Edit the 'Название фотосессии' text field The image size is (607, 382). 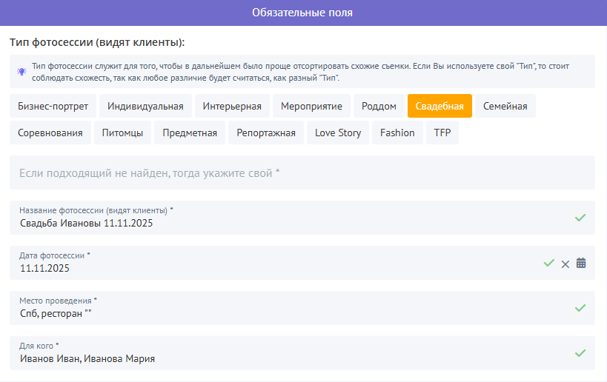tap(282, 222)
